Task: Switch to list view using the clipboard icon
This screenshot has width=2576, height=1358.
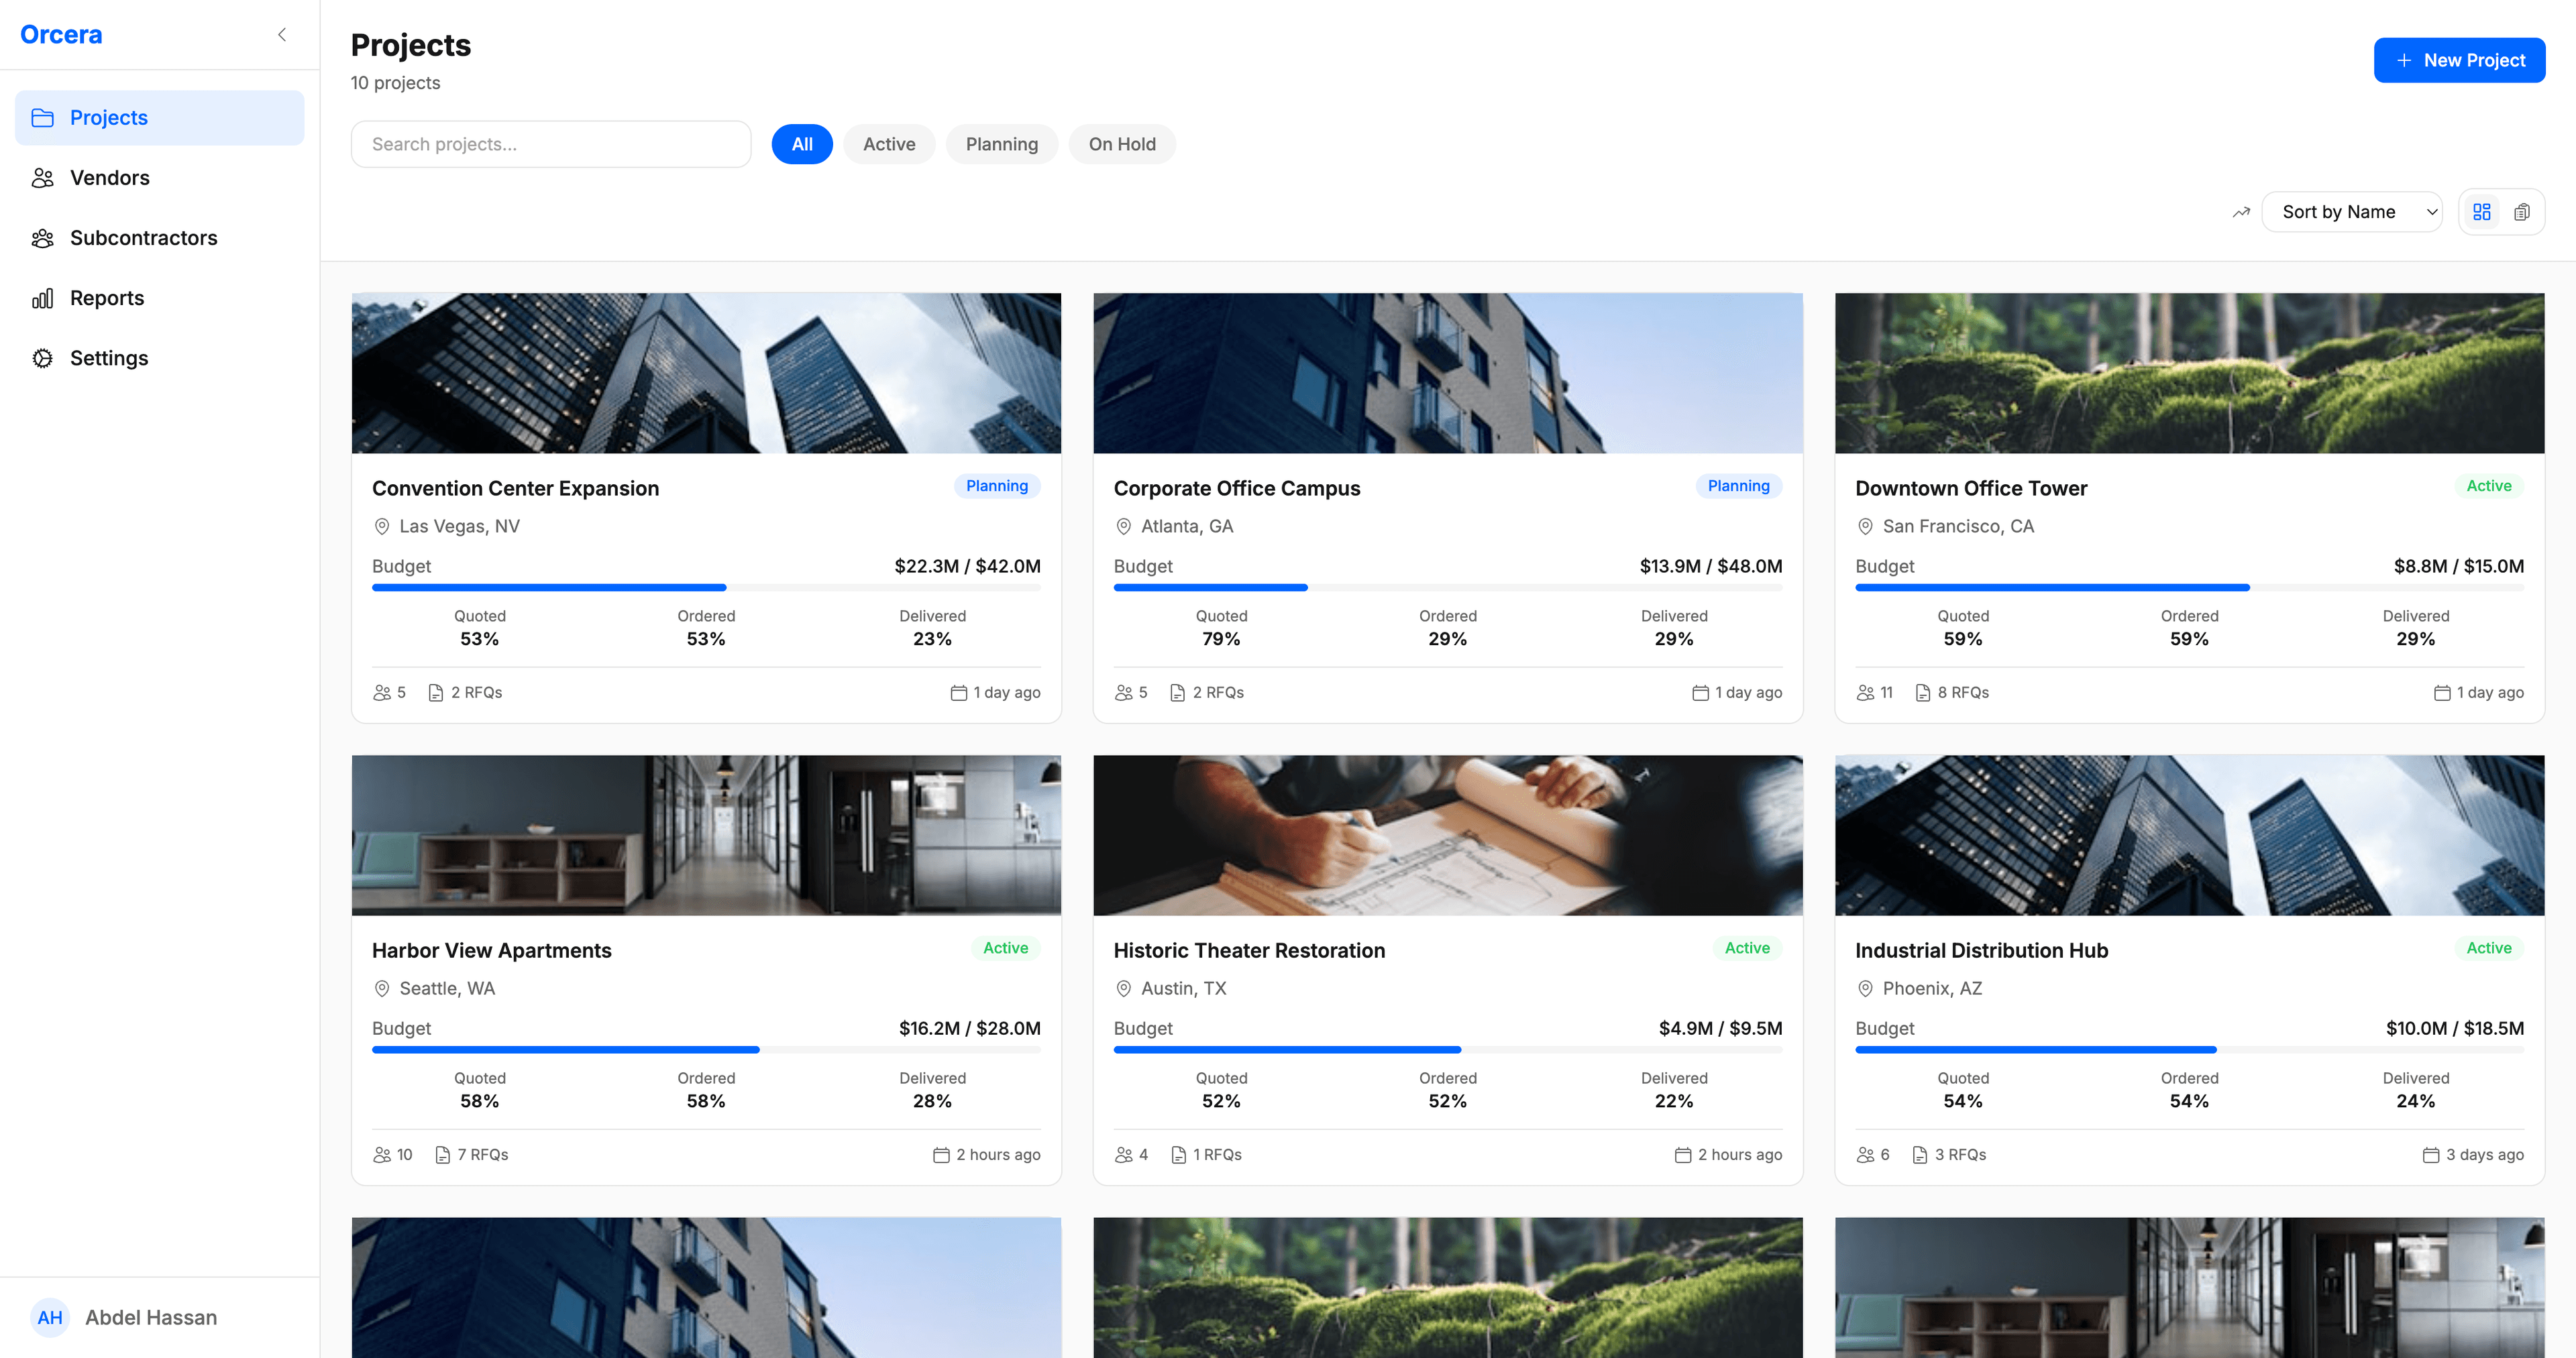Action: point(2524,211)
